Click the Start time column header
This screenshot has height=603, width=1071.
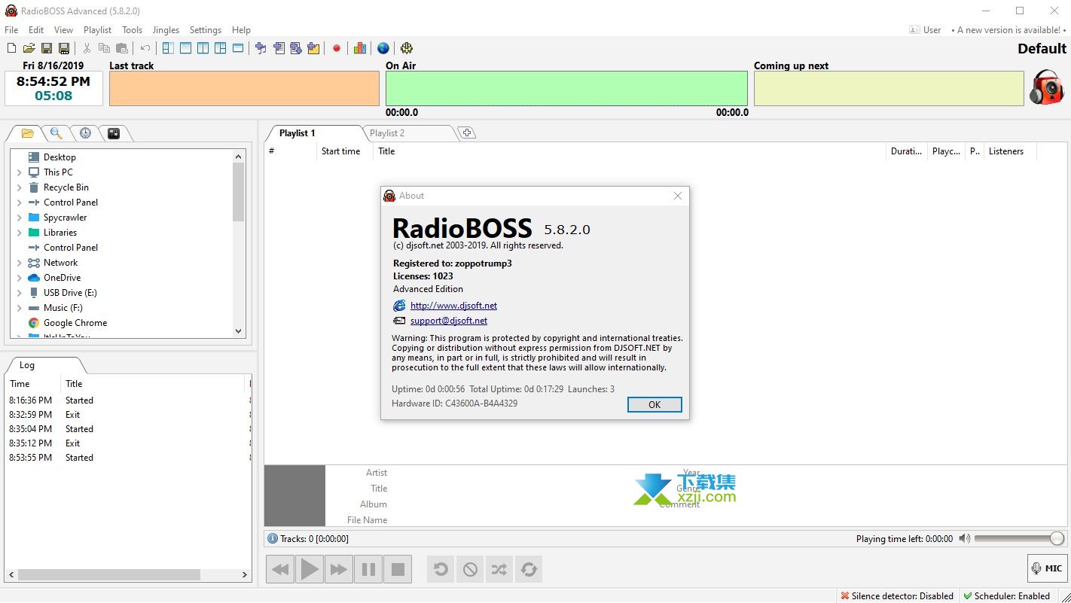point(341,151)
